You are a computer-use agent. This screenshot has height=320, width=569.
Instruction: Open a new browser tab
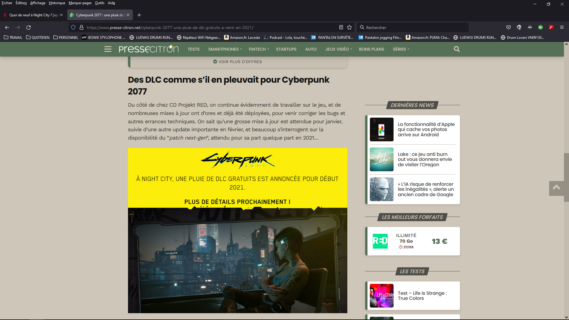pos(139,15)
